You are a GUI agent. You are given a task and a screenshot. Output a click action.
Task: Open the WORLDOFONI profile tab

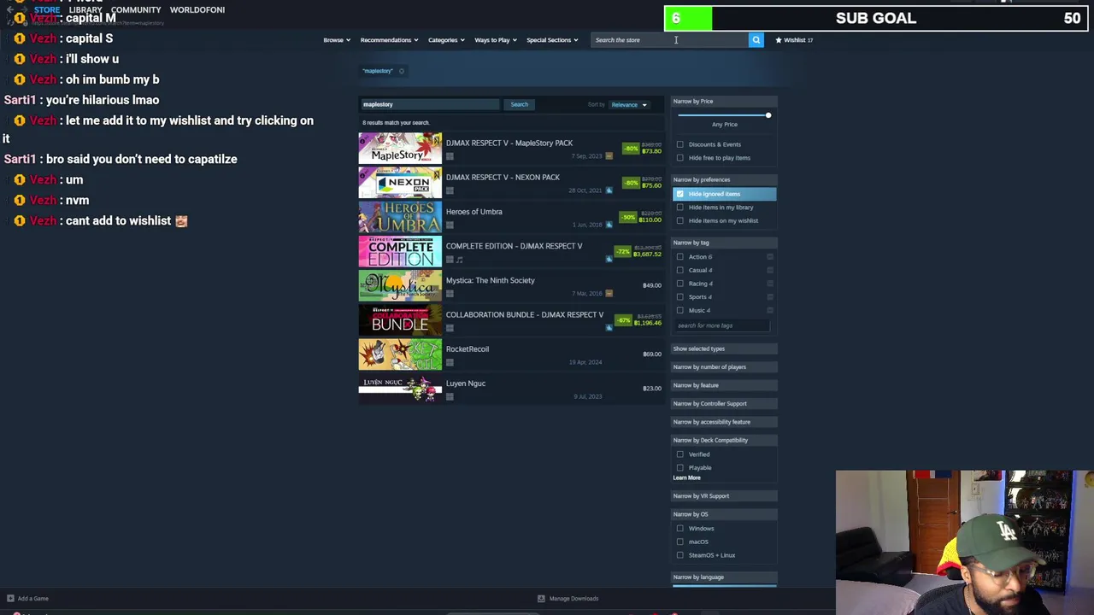click(x=197, y=9)
